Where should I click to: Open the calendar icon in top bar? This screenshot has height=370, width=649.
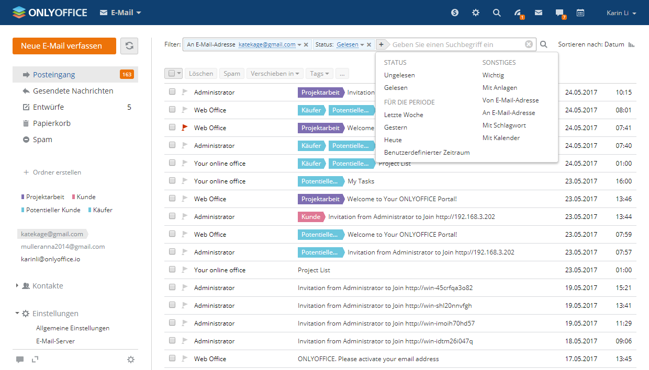[x=580, y=13]
